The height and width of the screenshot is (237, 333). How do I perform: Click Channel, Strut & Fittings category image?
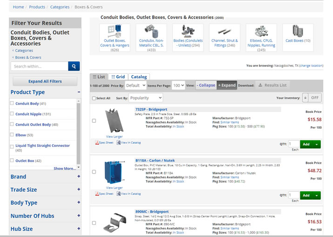[x=224, y=32]
